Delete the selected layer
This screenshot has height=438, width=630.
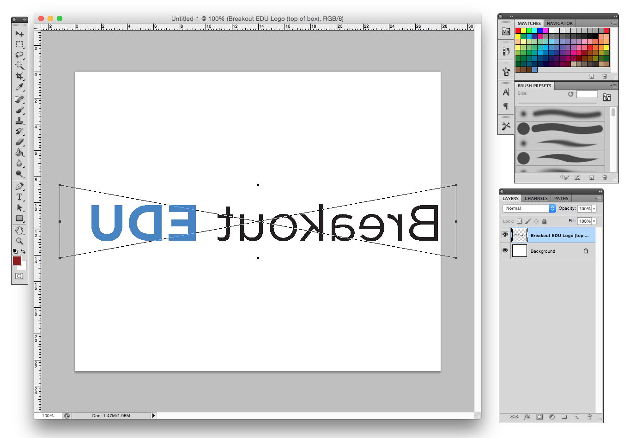[x=589, y=417]
